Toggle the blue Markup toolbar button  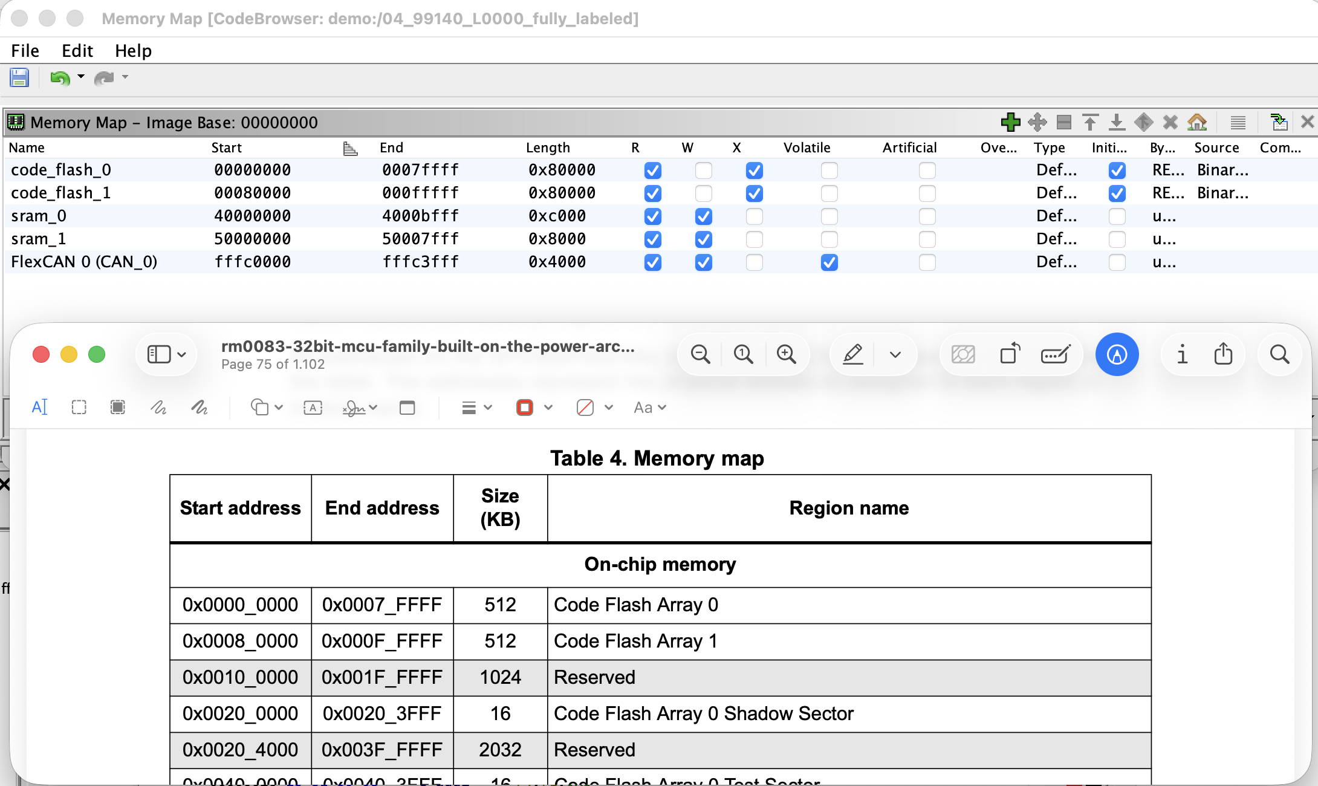tap(1117, 354)
